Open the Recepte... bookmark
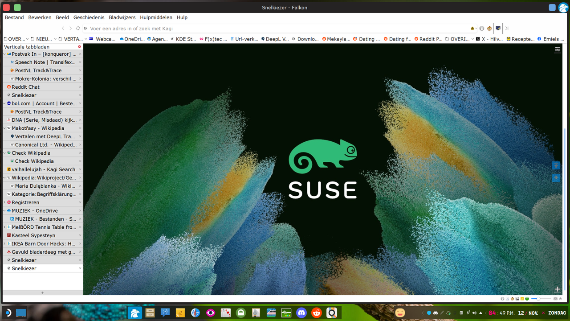 pyautogui.click(x=521, y=39)
